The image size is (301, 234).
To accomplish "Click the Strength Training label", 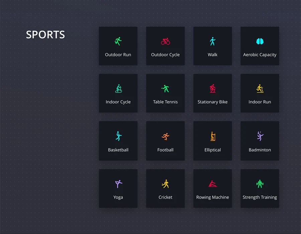I will tap(260, 198).
